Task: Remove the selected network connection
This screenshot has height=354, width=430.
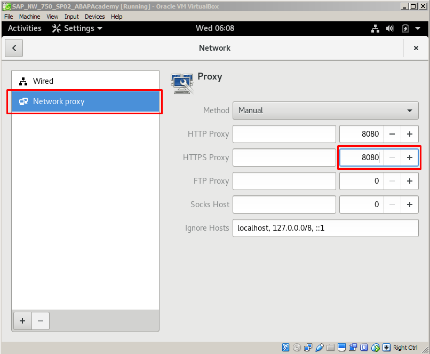Action: click(41, 321)
